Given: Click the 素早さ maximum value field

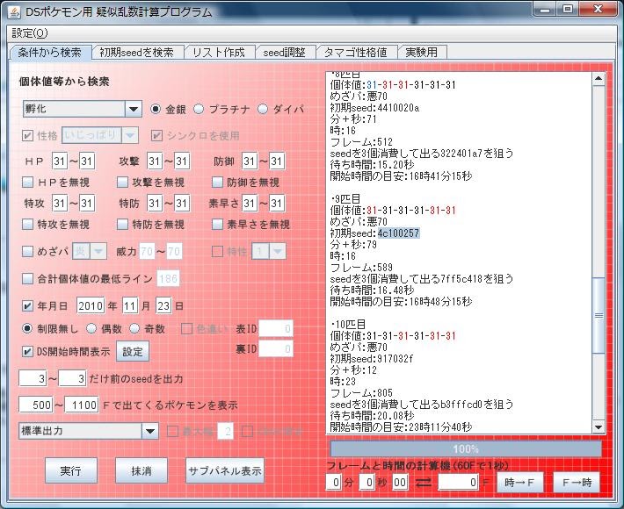Looking at the screenshot, I should (x=276, y=203).
